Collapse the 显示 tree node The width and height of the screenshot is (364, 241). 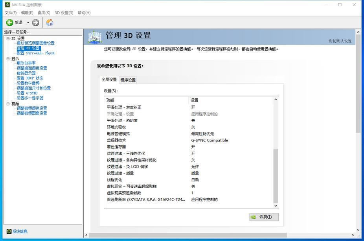coord(8,59)
